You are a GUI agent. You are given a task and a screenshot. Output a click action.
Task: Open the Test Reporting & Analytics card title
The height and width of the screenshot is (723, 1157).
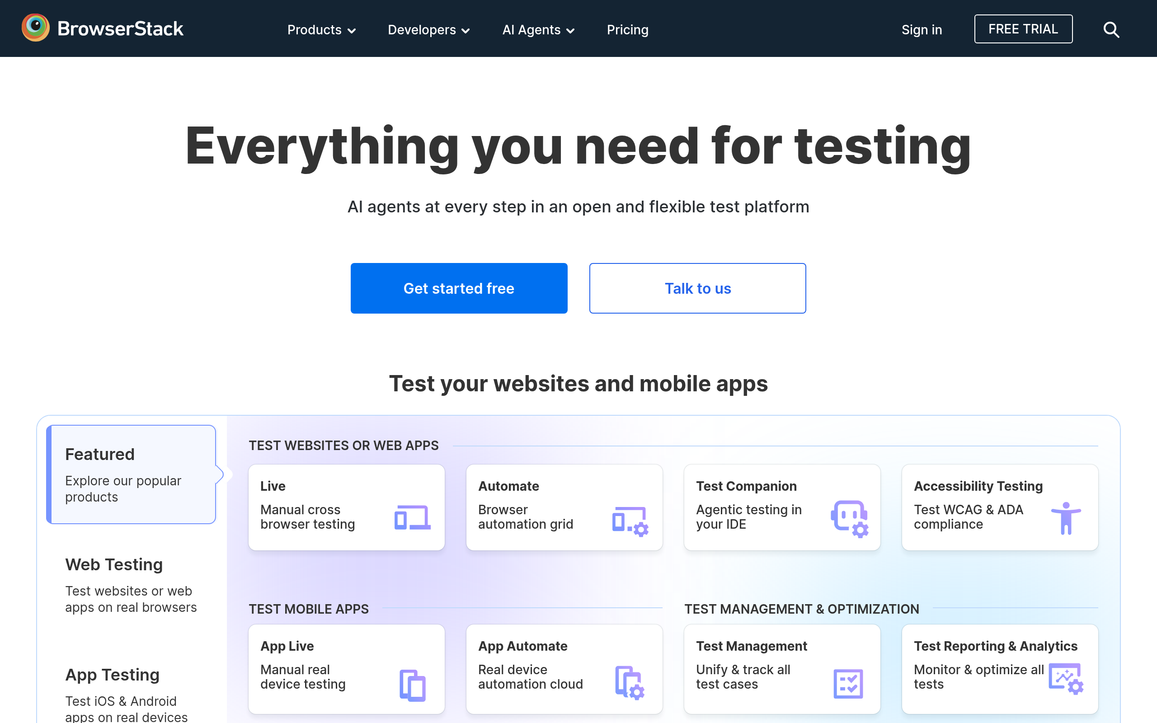tap(995, 646)
